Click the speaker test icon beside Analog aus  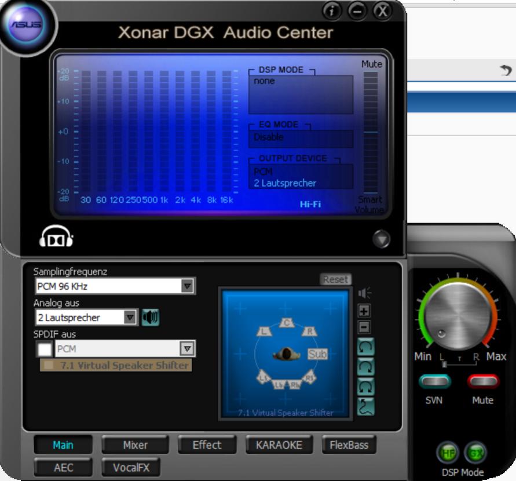pyautogui.click(x=151, y=318)
